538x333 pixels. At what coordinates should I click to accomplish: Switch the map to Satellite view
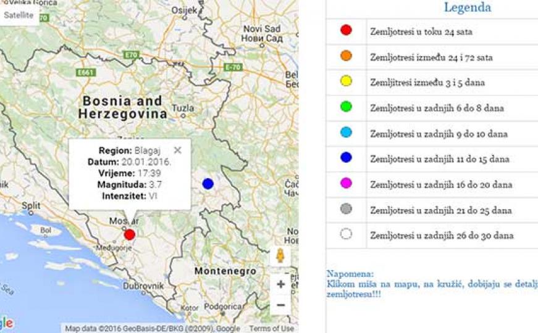click(x=19, y=15)
